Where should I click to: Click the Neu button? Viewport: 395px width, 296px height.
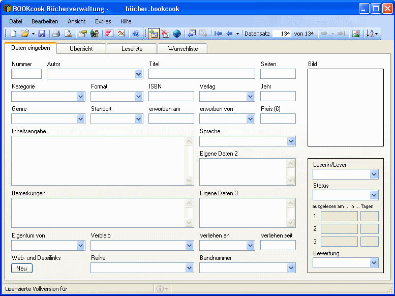coord(21,268)
